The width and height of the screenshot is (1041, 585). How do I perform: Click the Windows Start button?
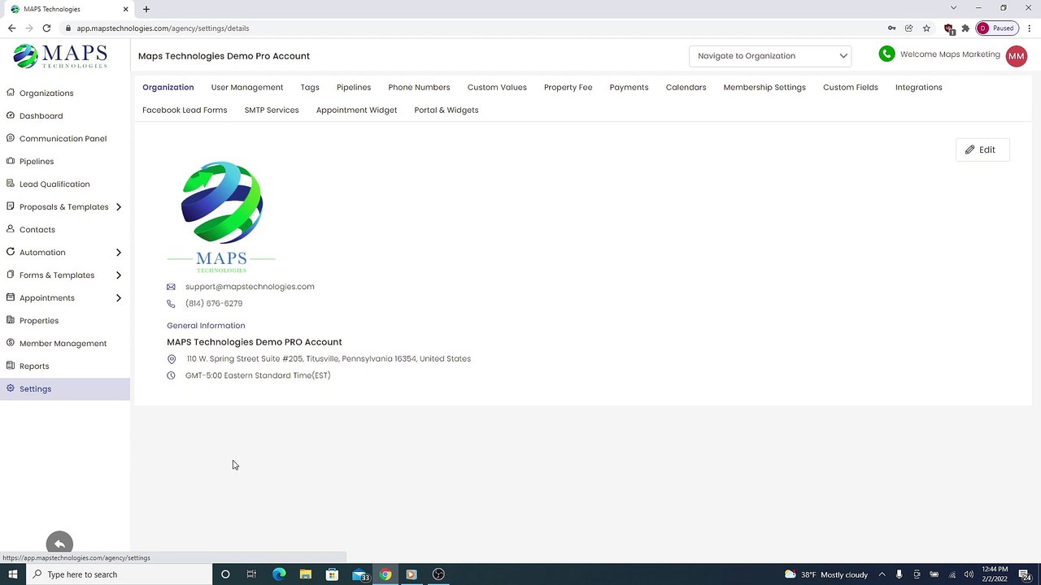(x=12, y=574)
